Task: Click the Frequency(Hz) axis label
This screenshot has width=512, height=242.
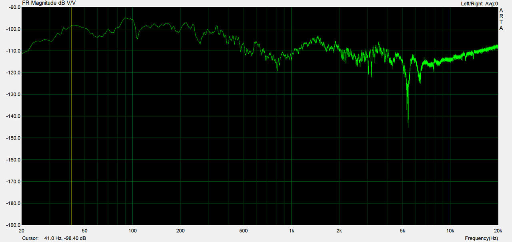Action: coord(481,238)
